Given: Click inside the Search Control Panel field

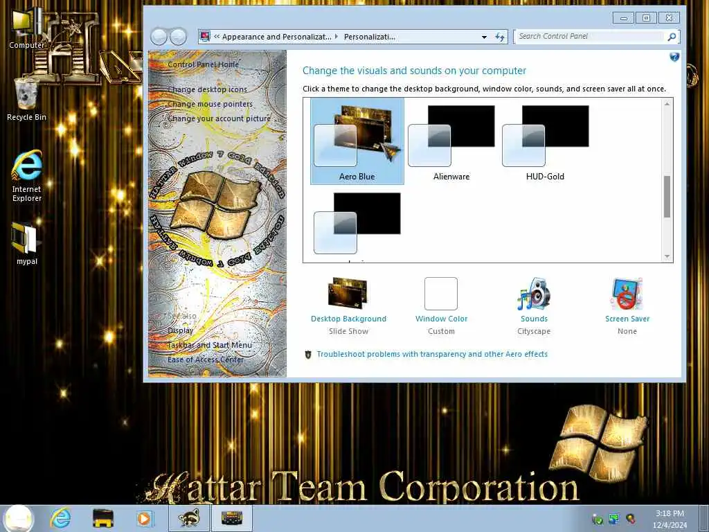Looking at the screenshot, I should point(589,37).
